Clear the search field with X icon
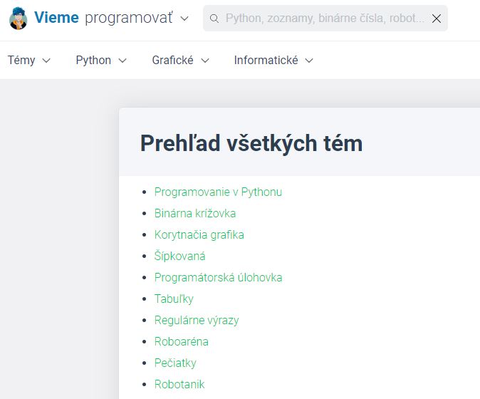Screen dimensions: 480x399 437,19
